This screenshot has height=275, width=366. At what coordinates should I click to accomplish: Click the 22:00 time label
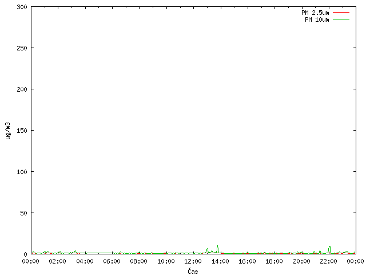click(x=328, y=261)
